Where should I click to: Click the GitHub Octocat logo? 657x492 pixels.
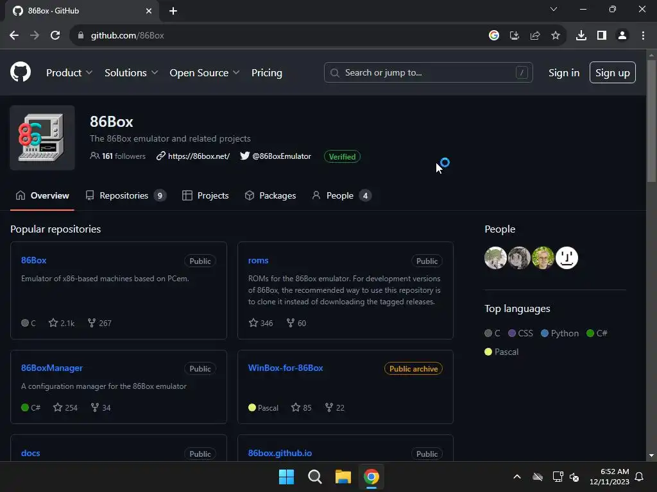pos(20,72)
